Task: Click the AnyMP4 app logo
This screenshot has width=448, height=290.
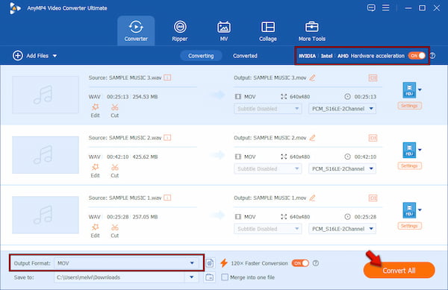Action: (x=15, y=8)
